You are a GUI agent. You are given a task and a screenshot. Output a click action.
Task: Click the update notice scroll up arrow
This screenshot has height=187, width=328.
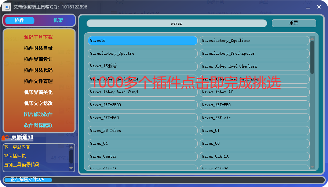coord(71,147)
